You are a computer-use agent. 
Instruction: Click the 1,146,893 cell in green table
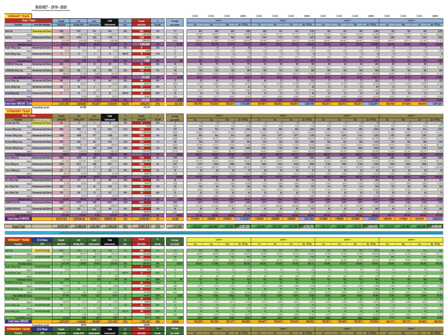pos(78,321)
